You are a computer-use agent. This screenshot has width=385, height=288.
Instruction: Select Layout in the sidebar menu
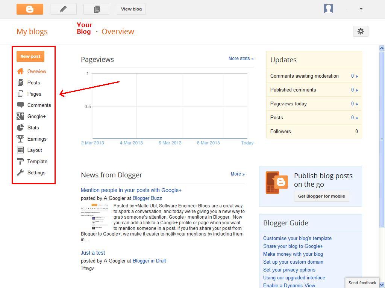pos(35,150)
